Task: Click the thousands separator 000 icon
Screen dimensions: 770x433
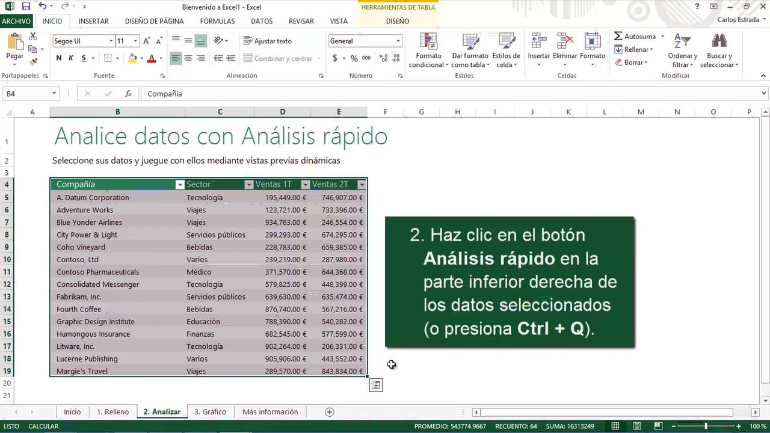Action: pyautogui.click(x=366, y=58)
